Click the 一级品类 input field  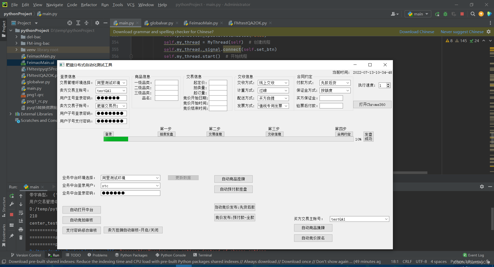pos(166,82)
